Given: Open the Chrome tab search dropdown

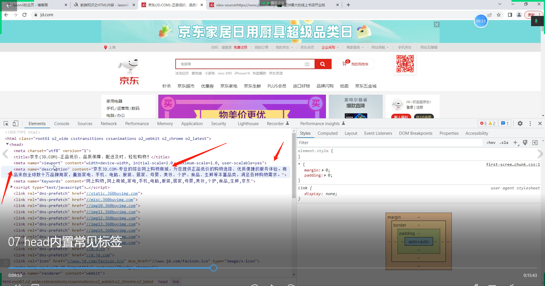Looking at the screenshot, I should coord(500,4).
